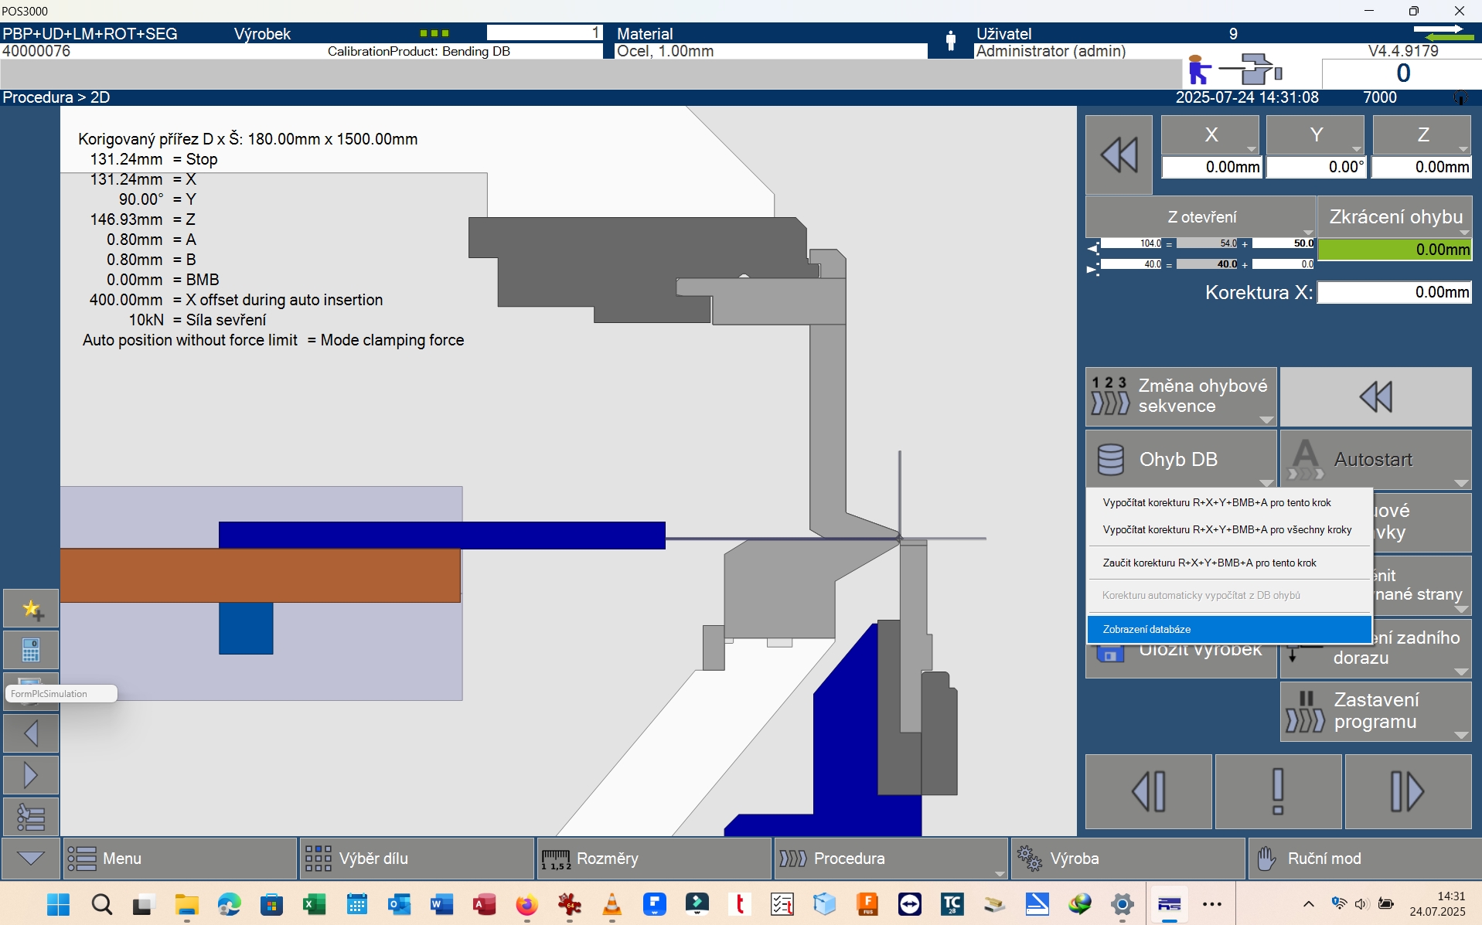
Task: Click the left arrow sidebar button
Action: click(x=31, y=733)
